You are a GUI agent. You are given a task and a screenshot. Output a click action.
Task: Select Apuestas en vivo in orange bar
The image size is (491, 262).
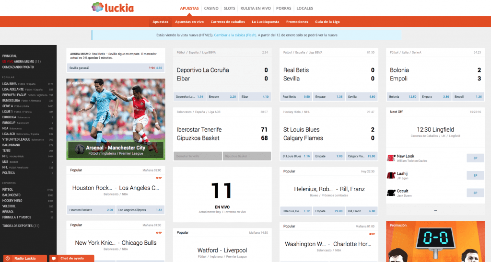pos(189,22)
